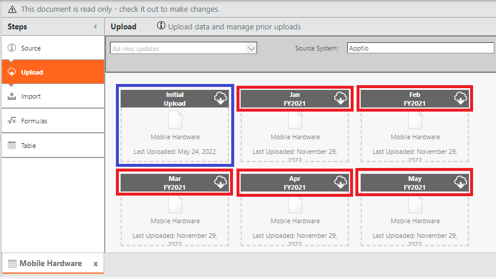Click download cloud icon on Apr FY2021
The height and width of the screenshot is (279, 496).
pos(341,182)
